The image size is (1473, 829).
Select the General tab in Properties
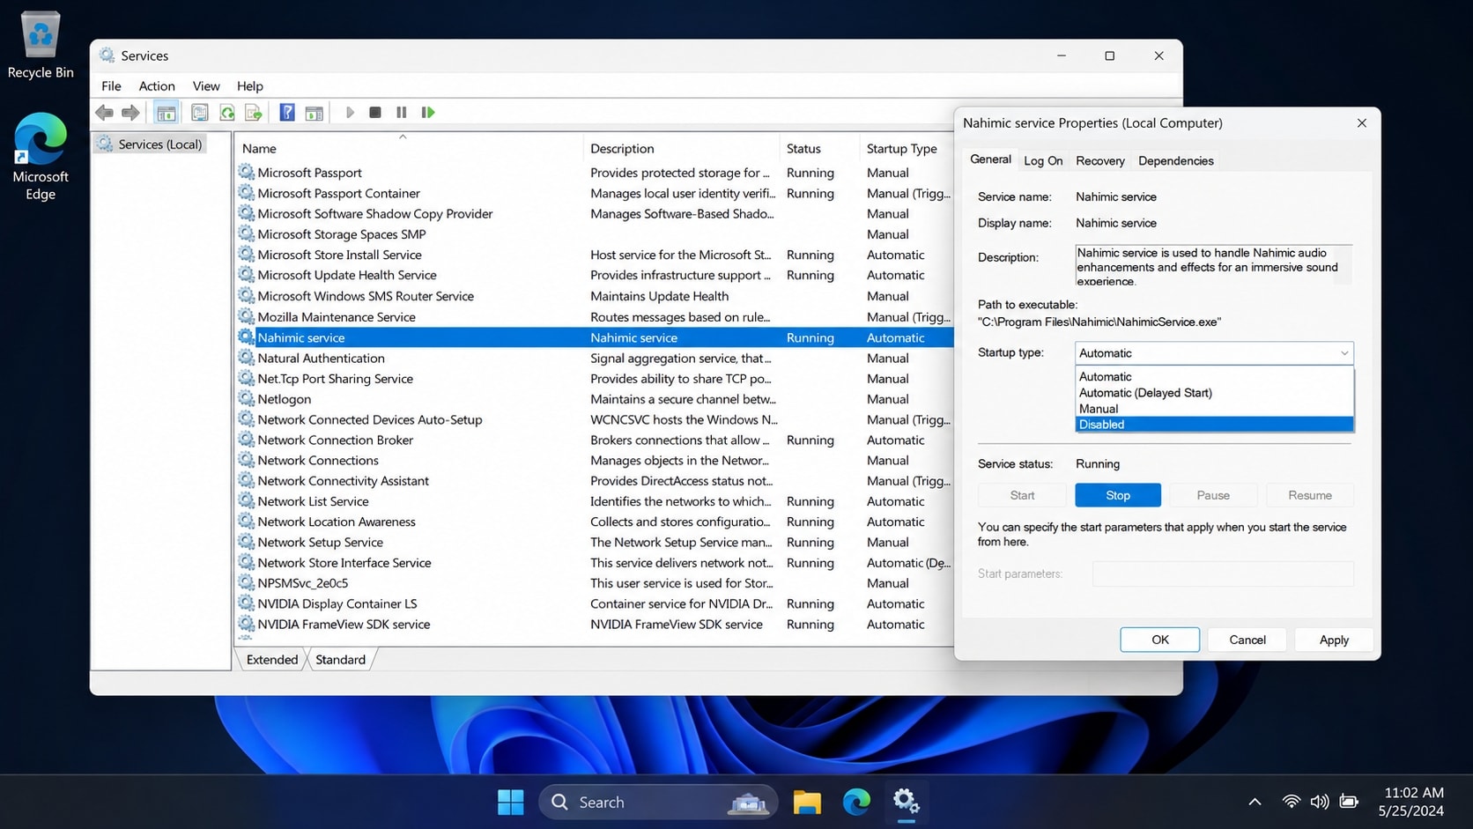click(990, 159)
